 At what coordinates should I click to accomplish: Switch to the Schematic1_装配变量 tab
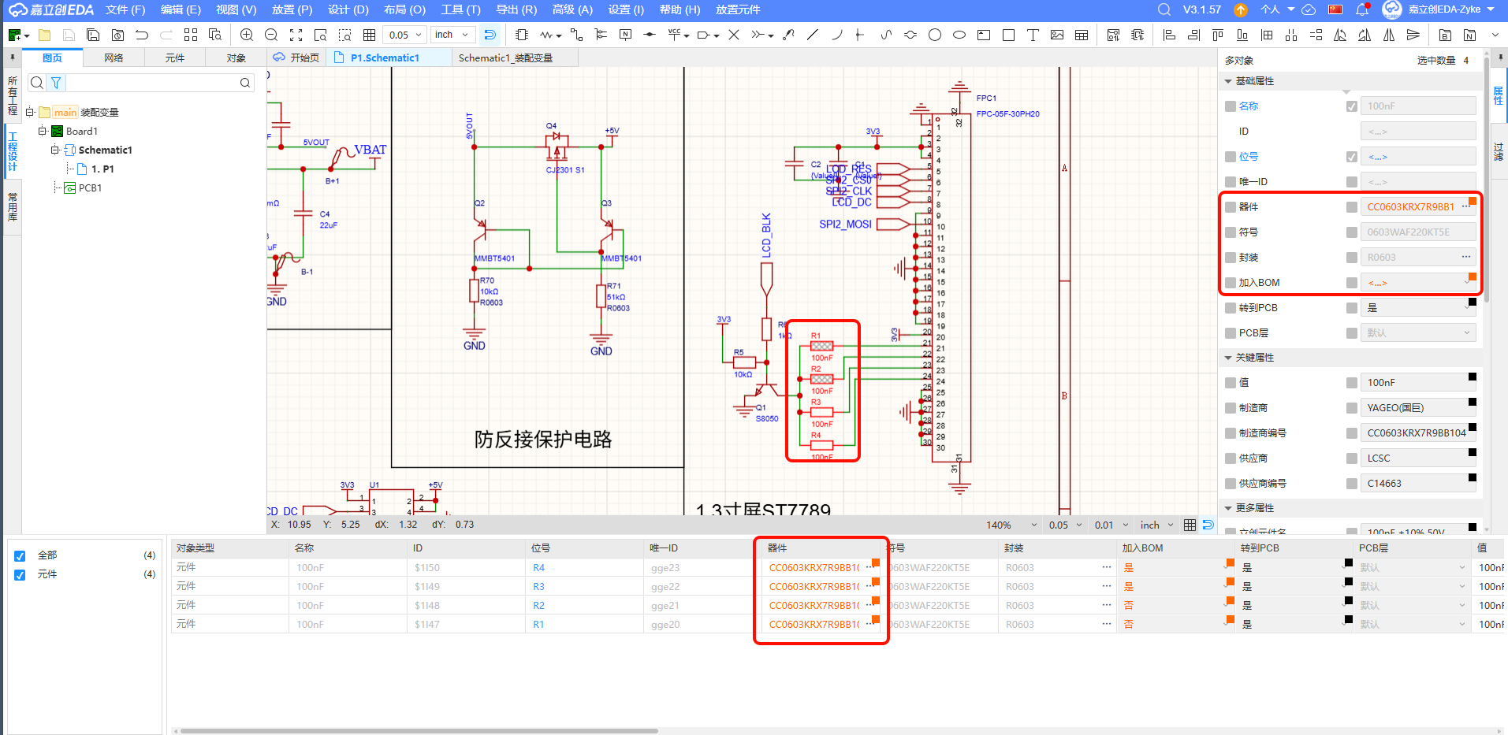click(x=505, y=58)
